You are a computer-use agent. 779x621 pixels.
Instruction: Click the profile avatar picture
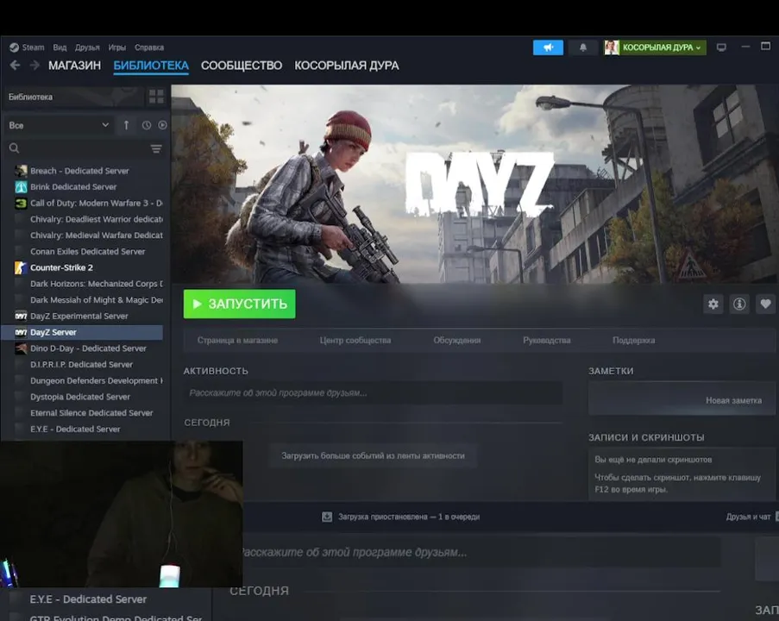(x=612, y=47)
